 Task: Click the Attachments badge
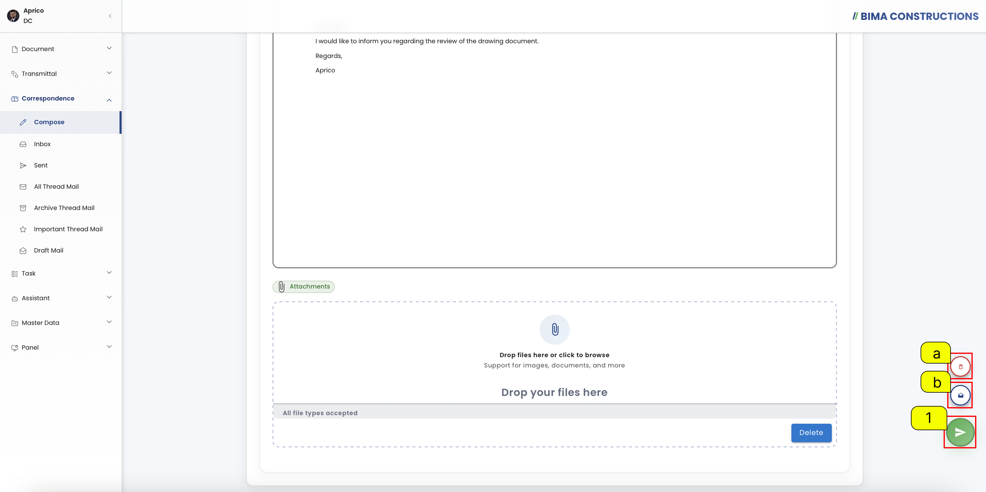pyautogui.click(x=303, y=286)
